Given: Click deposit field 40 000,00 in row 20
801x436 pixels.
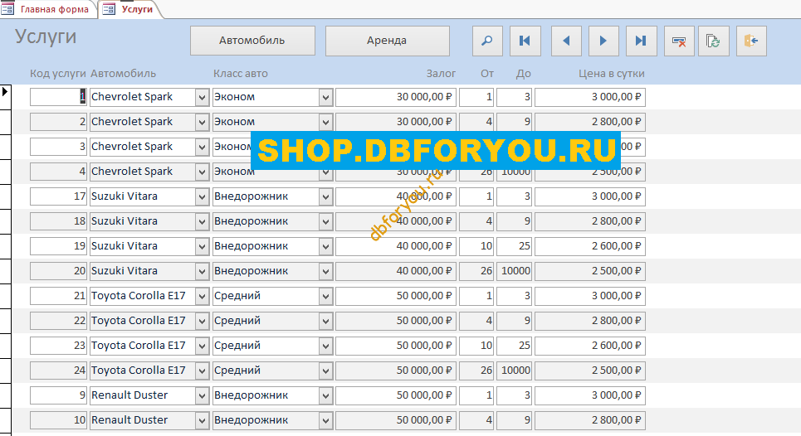Looking at the screenshot, I should (396, 271).
